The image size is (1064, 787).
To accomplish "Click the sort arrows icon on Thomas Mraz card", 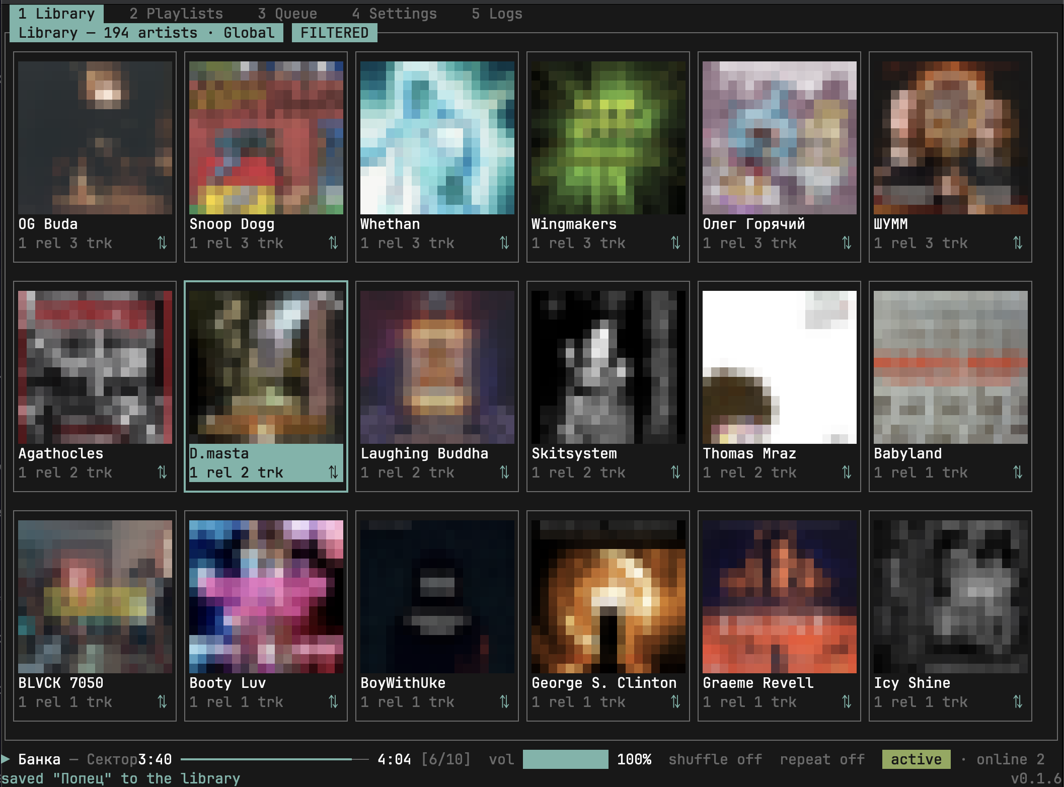I will (x=847, y=473).
